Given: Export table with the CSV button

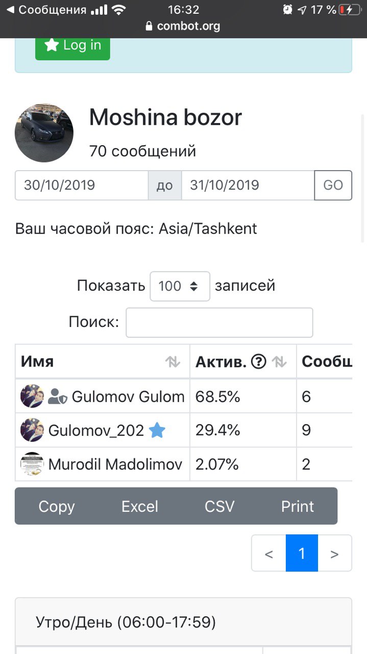Looking at the screenshot, I should tap(219, 506).
